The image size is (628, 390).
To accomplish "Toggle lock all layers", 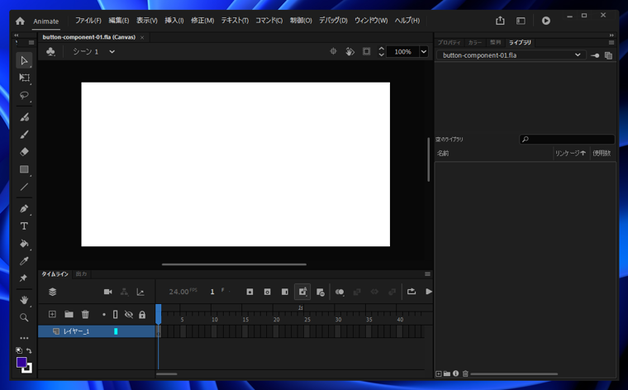I will tap(142, 315).
